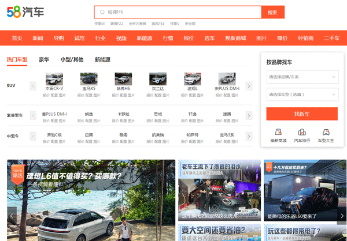This screenshot has height=241, width=347.
Task: Focus the 哈弗H6 search input field
Action: [x=178, y=12]
